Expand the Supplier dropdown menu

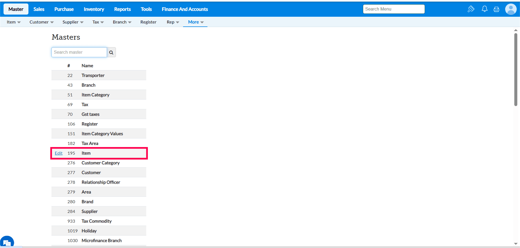coord(73,22)
